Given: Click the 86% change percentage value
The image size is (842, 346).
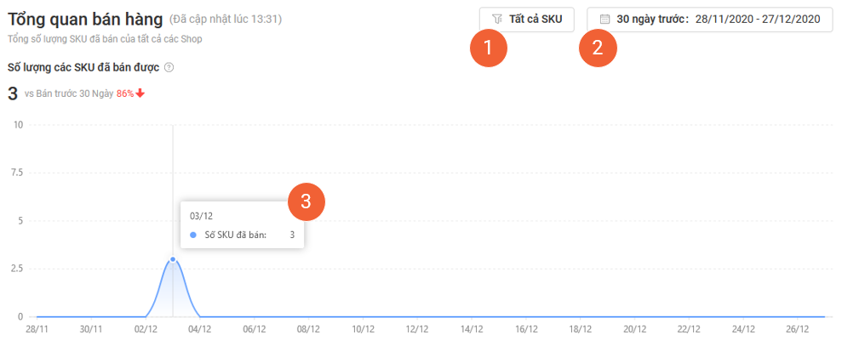Looking at the screenshot, I should pyautogui.click(x=125, y=93).
